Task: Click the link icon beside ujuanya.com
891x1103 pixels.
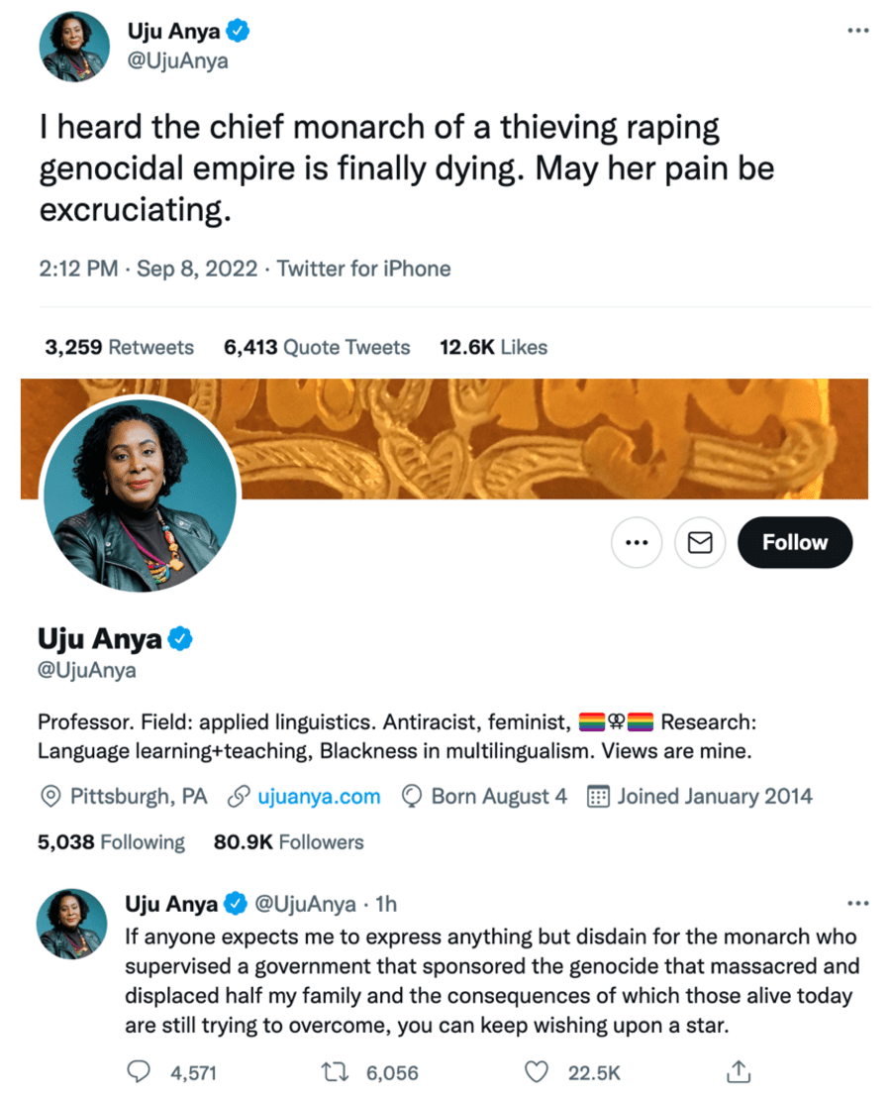Action: pos(238,797)
